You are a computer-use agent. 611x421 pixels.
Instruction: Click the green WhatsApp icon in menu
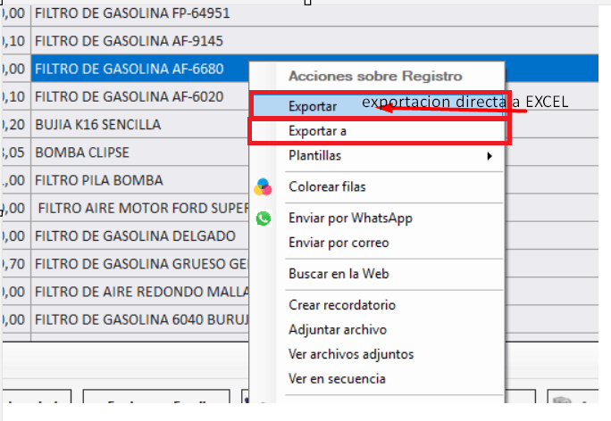263,218
